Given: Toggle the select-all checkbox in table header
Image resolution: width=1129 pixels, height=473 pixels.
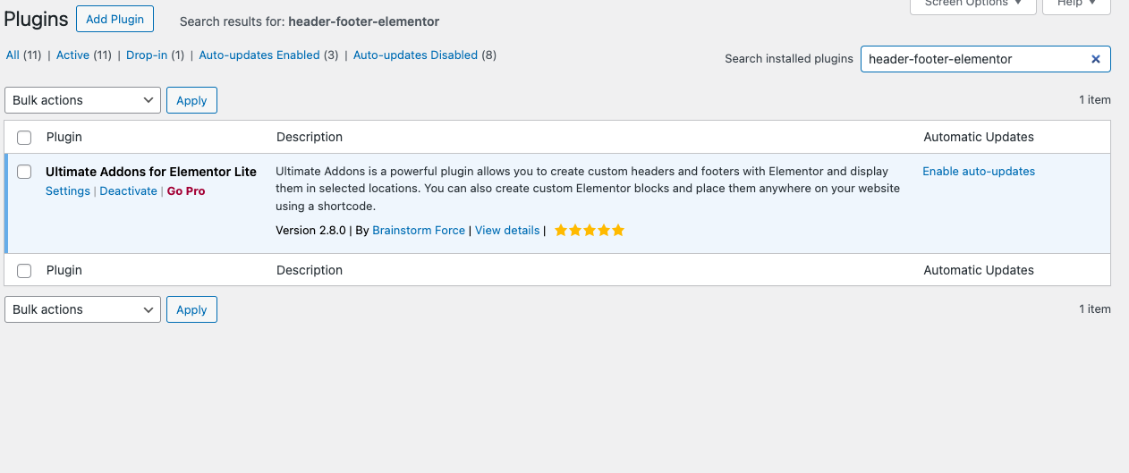Looking at the screenshot, I should pos(24,138).
